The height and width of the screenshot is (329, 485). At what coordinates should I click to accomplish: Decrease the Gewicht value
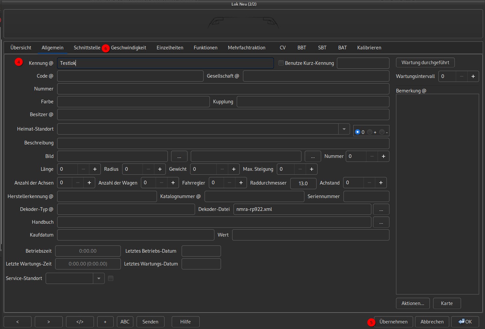click(222, 169)
